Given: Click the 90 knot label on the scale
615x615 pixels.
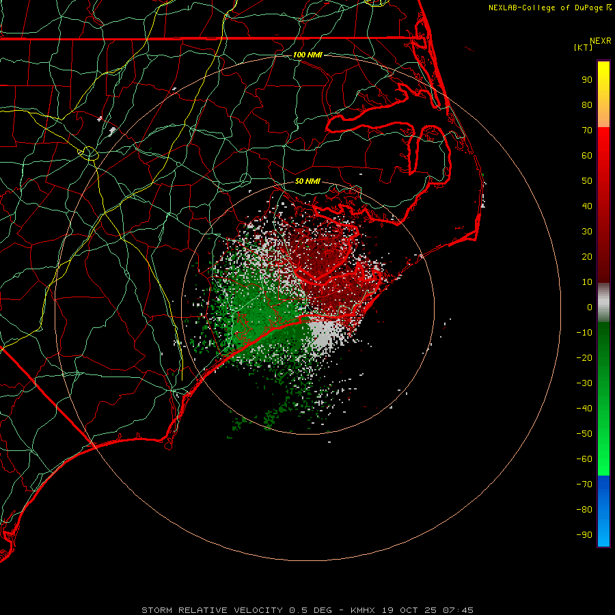Looking at the screenshot, I should point(587,80).
